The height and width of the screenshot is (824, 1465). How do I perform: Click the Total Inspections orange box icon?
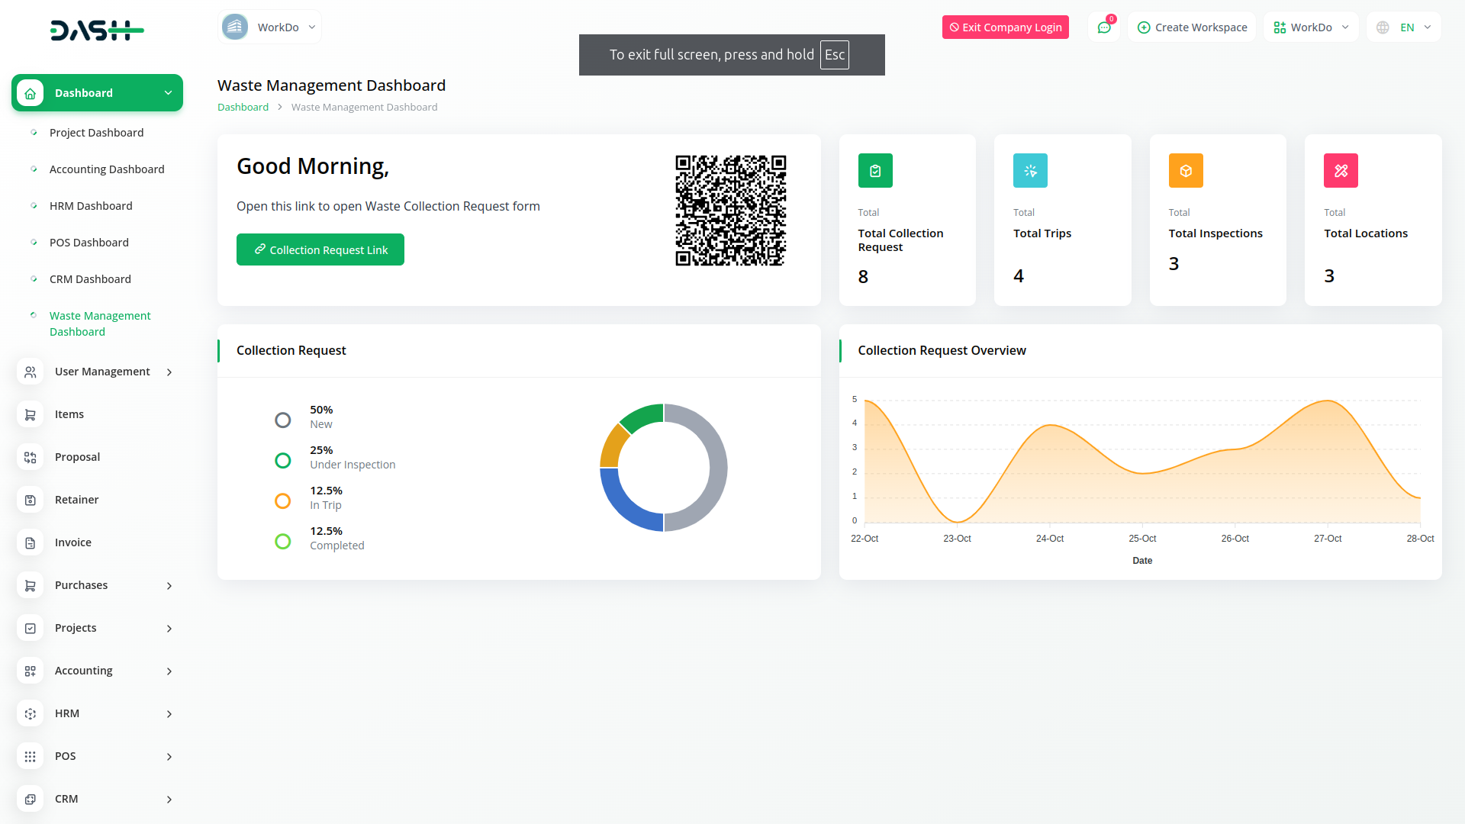(1186, 171)
